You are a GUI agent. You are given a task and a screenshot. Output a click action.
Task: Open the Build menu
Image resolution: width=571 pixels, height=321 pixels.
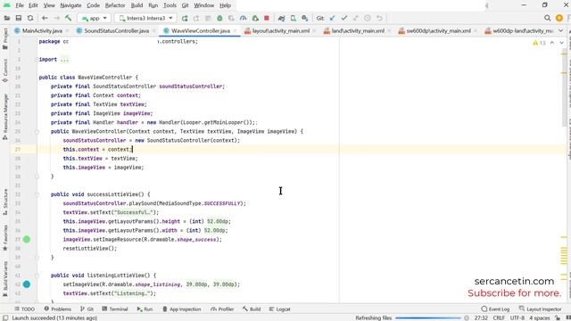137,5
